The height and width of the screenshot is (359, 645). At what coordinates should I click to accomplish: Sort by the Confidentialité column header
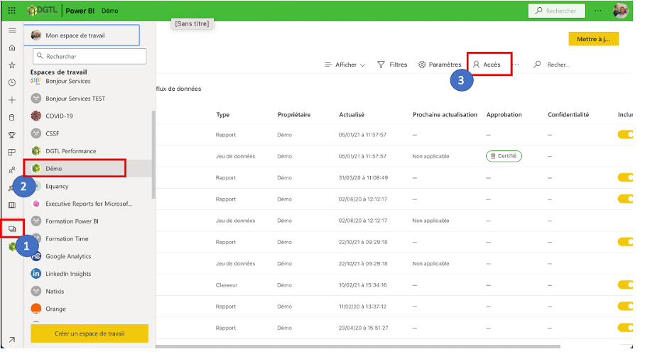click(x=568, y=115)
